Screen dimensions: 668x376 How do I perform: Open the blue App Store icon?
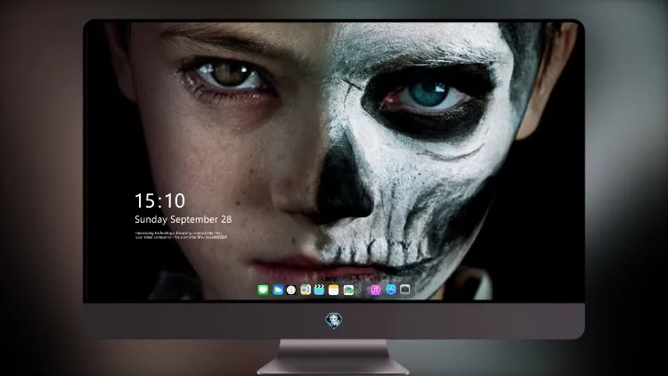coord(391,290)
